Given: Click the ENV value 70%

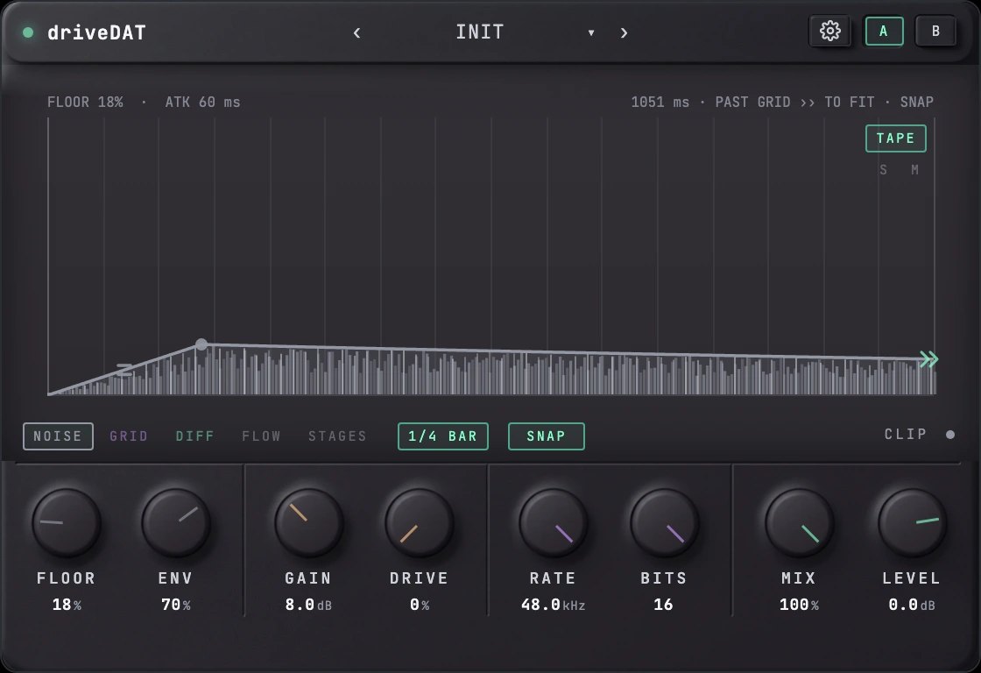Looking at the screenshot, I should click(x=176, y=605).
